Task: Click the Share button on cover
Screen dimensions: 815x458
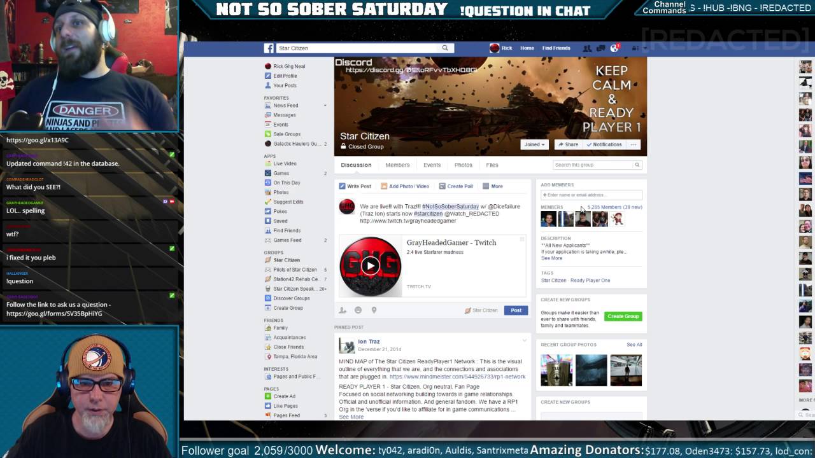Action: click(x=568, y=144)
